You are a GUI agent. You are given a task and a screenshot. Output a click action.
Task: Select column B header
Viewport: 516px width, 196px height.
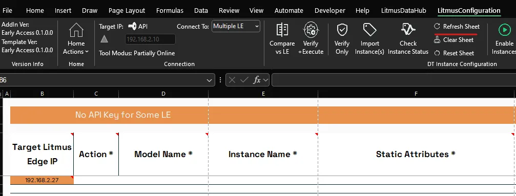(x=42, y=94)
